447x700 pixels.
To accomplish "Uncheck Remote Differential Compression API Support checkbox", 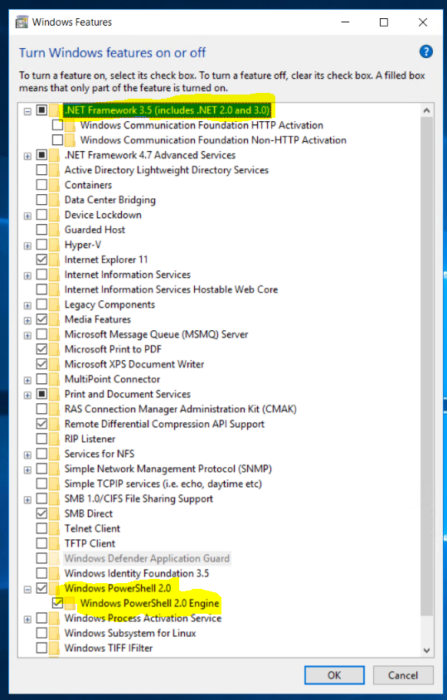I will (x=41, y=424).
